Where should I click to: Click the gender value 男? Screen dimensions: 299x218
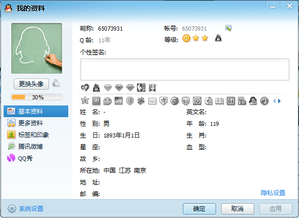point(106,124)
